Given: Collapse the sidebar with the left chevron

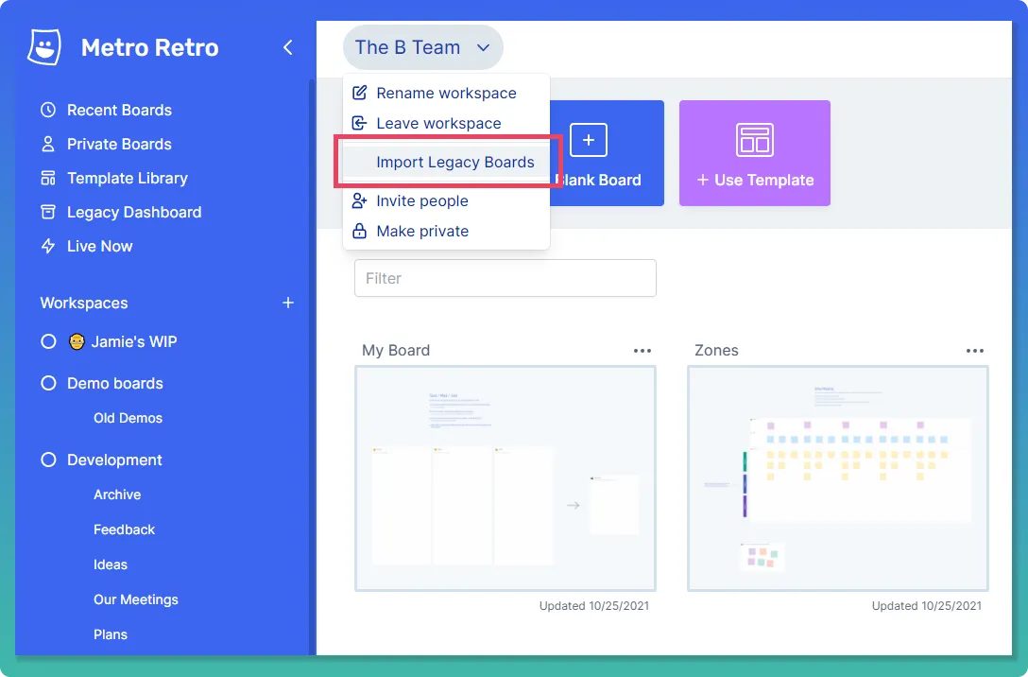Looking at the screenshot, I should coord(288,47).
